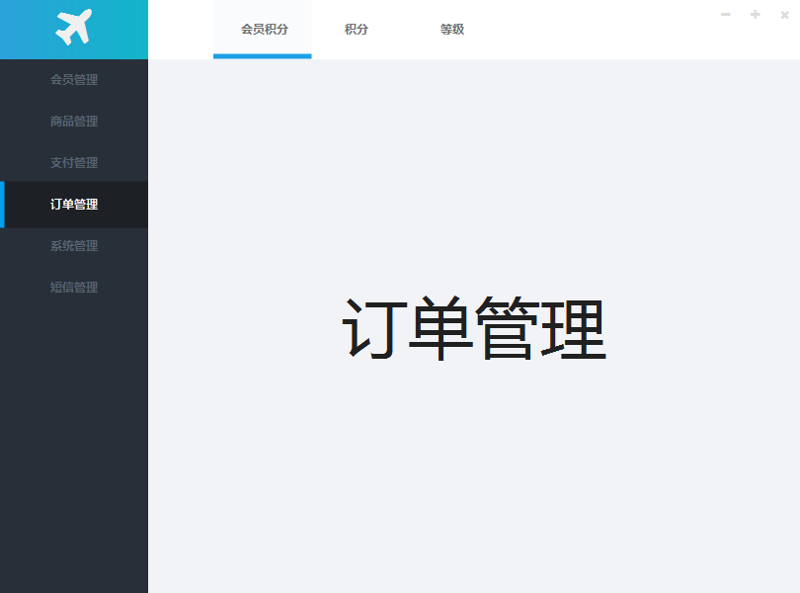Click the underline beneath the 会员积分 tab

click(x=262, y=57)
